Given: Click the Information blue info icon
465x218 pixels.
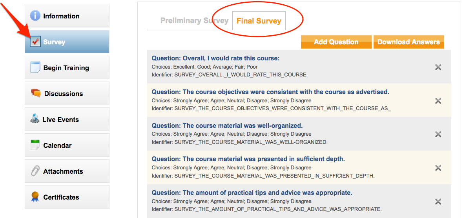Looking at the screenshot, I should pos(35,16).
